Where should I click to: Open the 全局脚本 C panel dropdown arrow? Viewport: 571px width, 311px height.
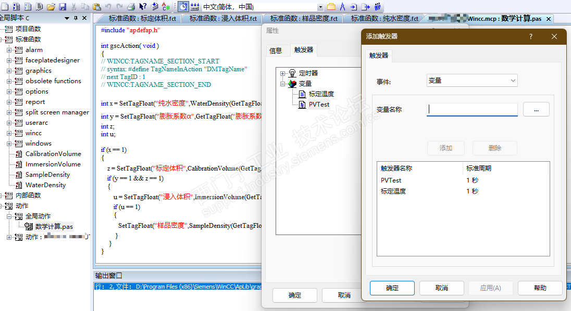(67, 18)
